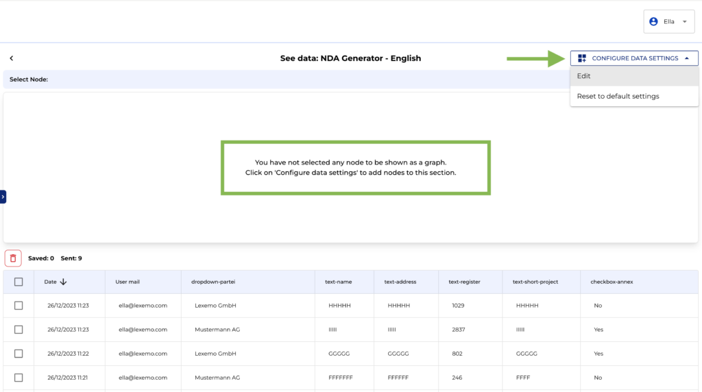This screenshot has width=702, height=392.
Task: Open the Ella user account dropdown
Action: [669, 22]
